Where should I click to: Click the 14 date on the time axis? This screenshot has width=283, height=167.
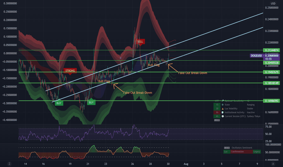26,164
